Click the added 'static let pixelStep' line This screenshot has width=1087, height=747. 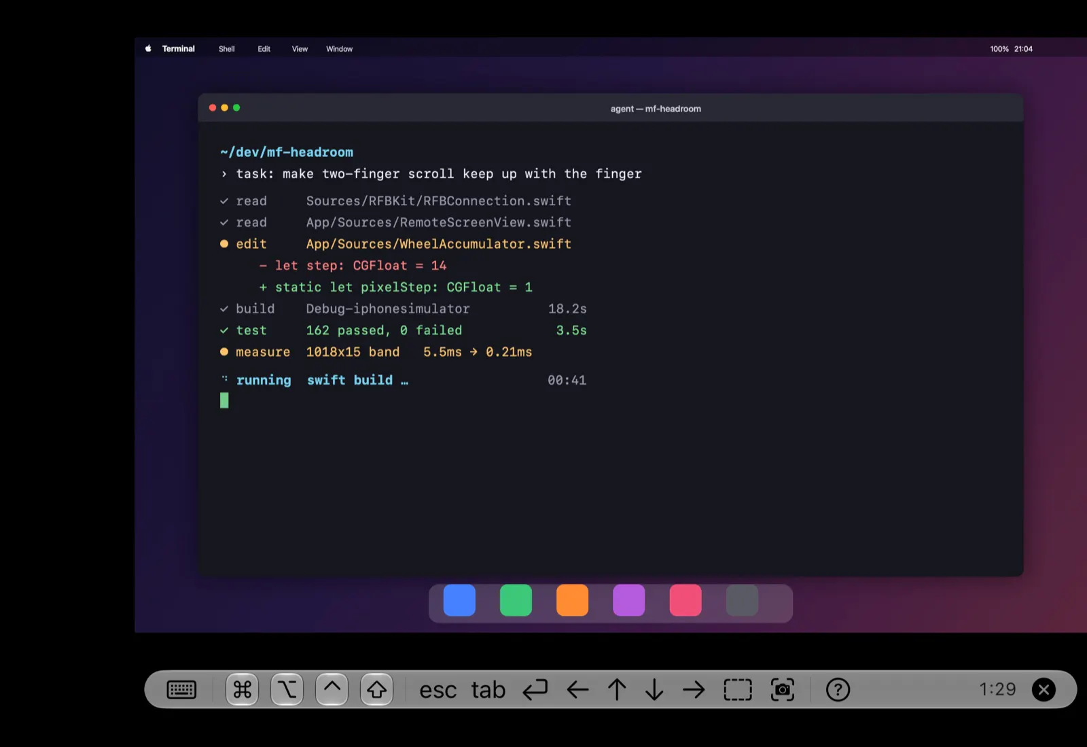pos(396,288)
